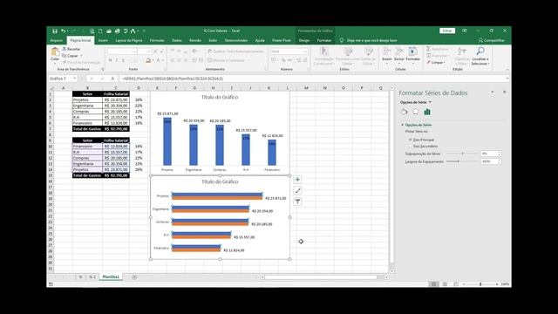Open the Effects pentagon tab in format pane
The height and width of the screenshot is (314, 558).
(x=416, y=112)
